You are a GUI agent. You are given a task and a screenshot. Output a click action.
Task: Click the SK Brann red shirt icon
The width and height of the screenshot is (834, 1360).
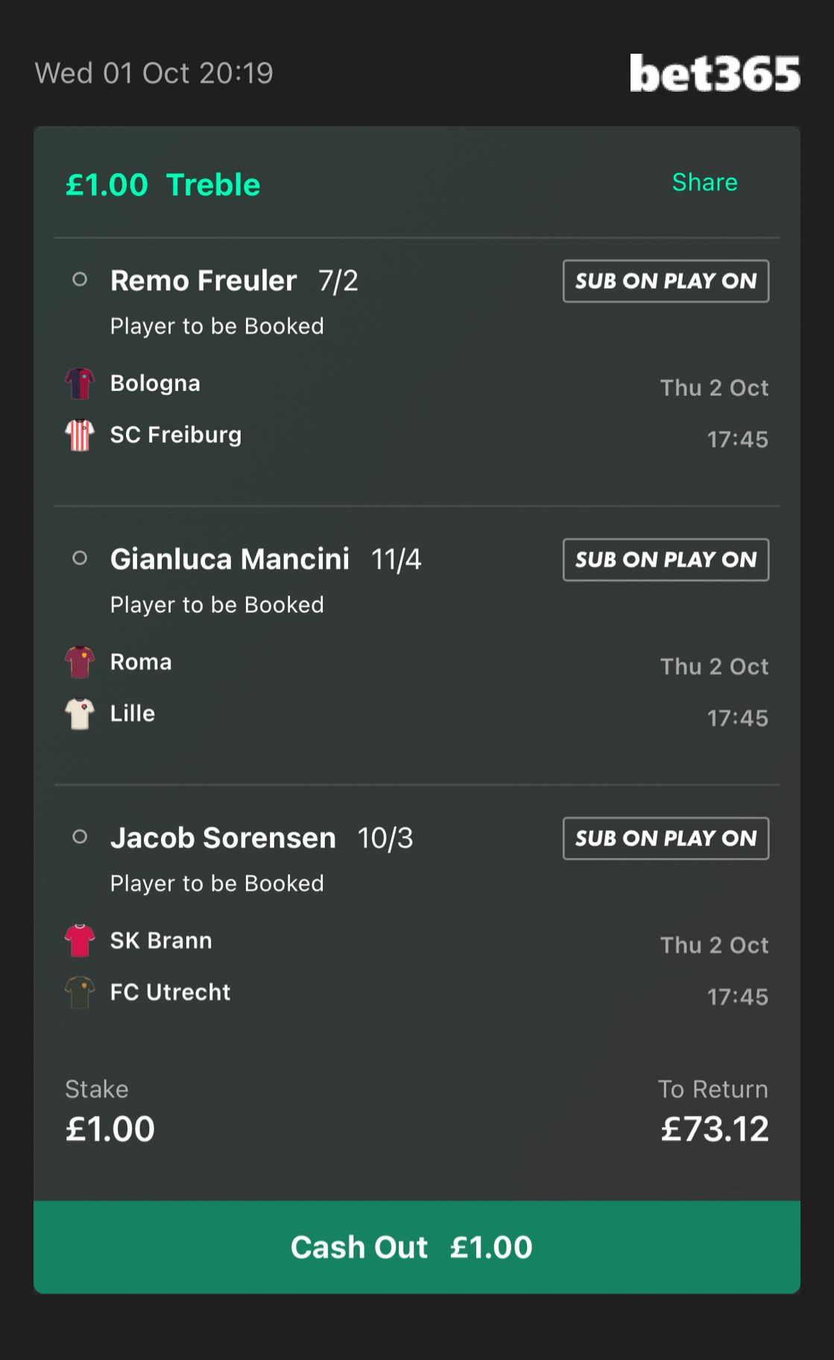[x=80, y=941]
